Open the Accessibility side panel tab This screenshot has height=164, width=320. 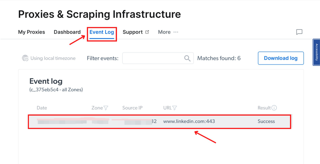point(316,52)
